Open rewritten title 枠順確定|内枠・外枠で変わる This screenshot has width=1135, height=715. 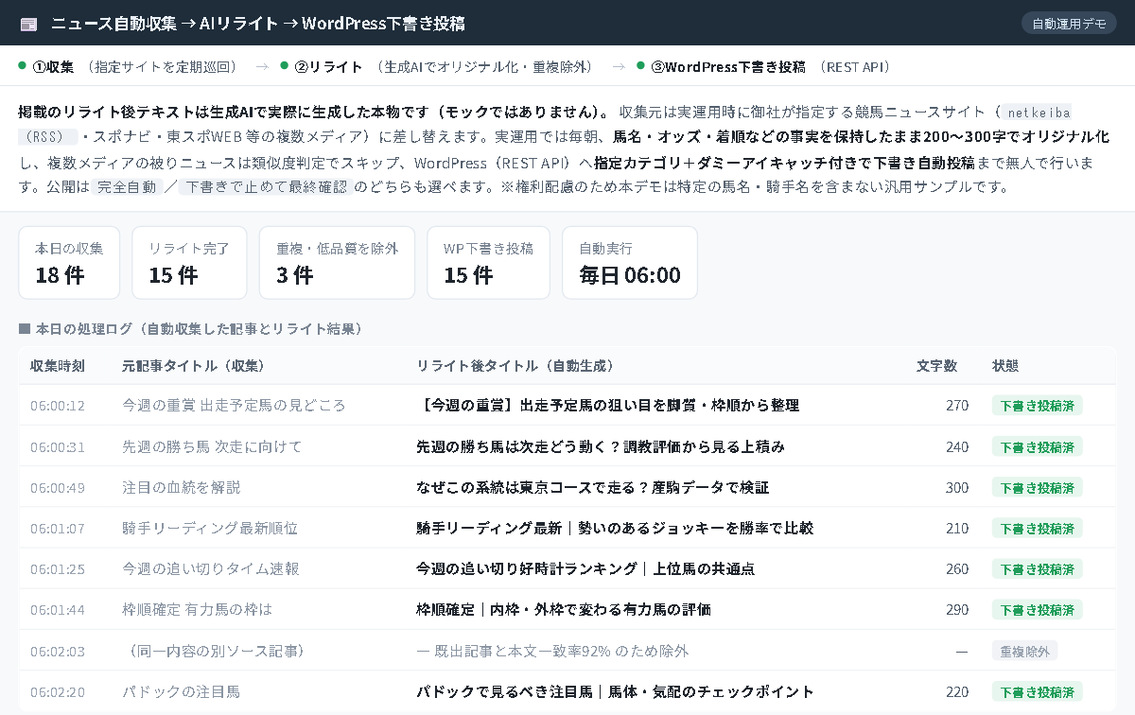(x=564, y=609)
